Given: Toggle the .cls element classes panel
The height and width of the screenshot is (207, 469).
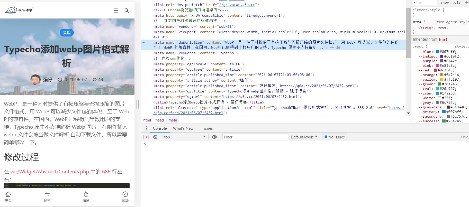Looking at the screenshot, I should pyautogui.click(x=457, y=3).
